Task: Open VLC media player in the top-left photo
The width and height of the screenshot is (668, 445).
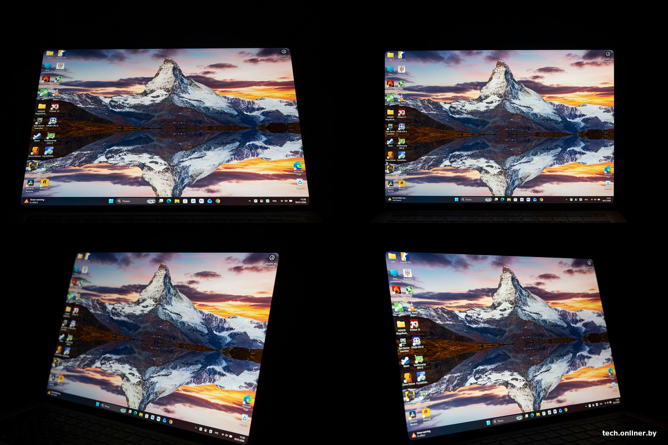Action: [57, 92]
